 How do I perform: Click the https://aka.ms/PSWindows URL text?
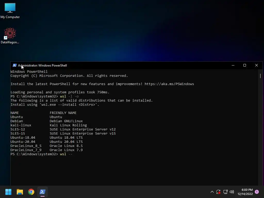pos(169,84)
